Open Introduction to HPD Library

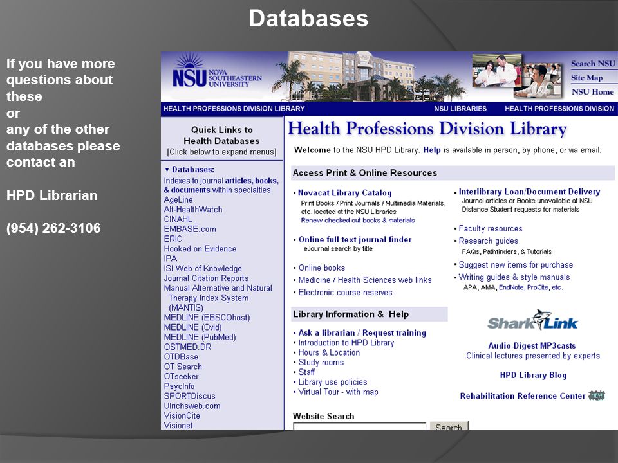(x=346, y=343)
